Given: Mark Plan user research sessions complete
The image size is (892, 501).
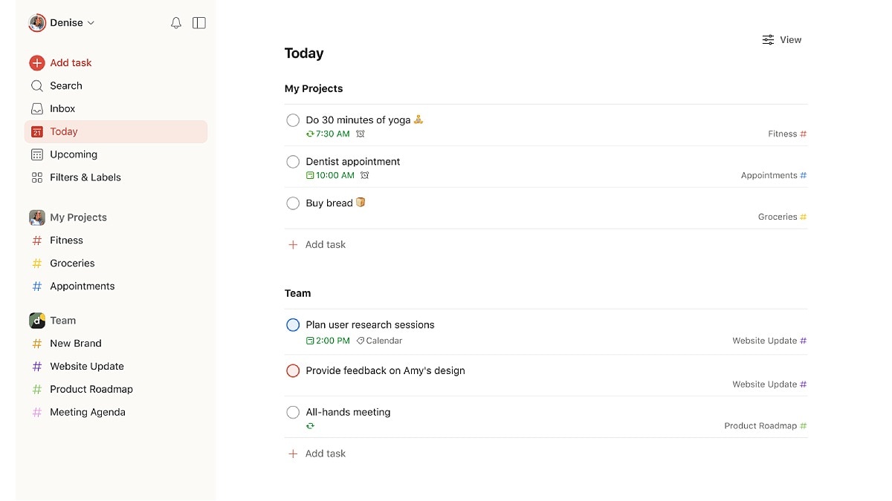Looking at the screenshot, I should [293, 325].
